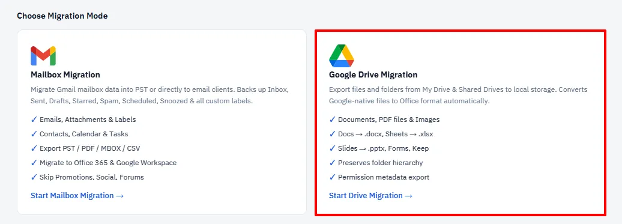
Task: Click 'Preserves folder hierarchy' line
Action: (376, 163)
